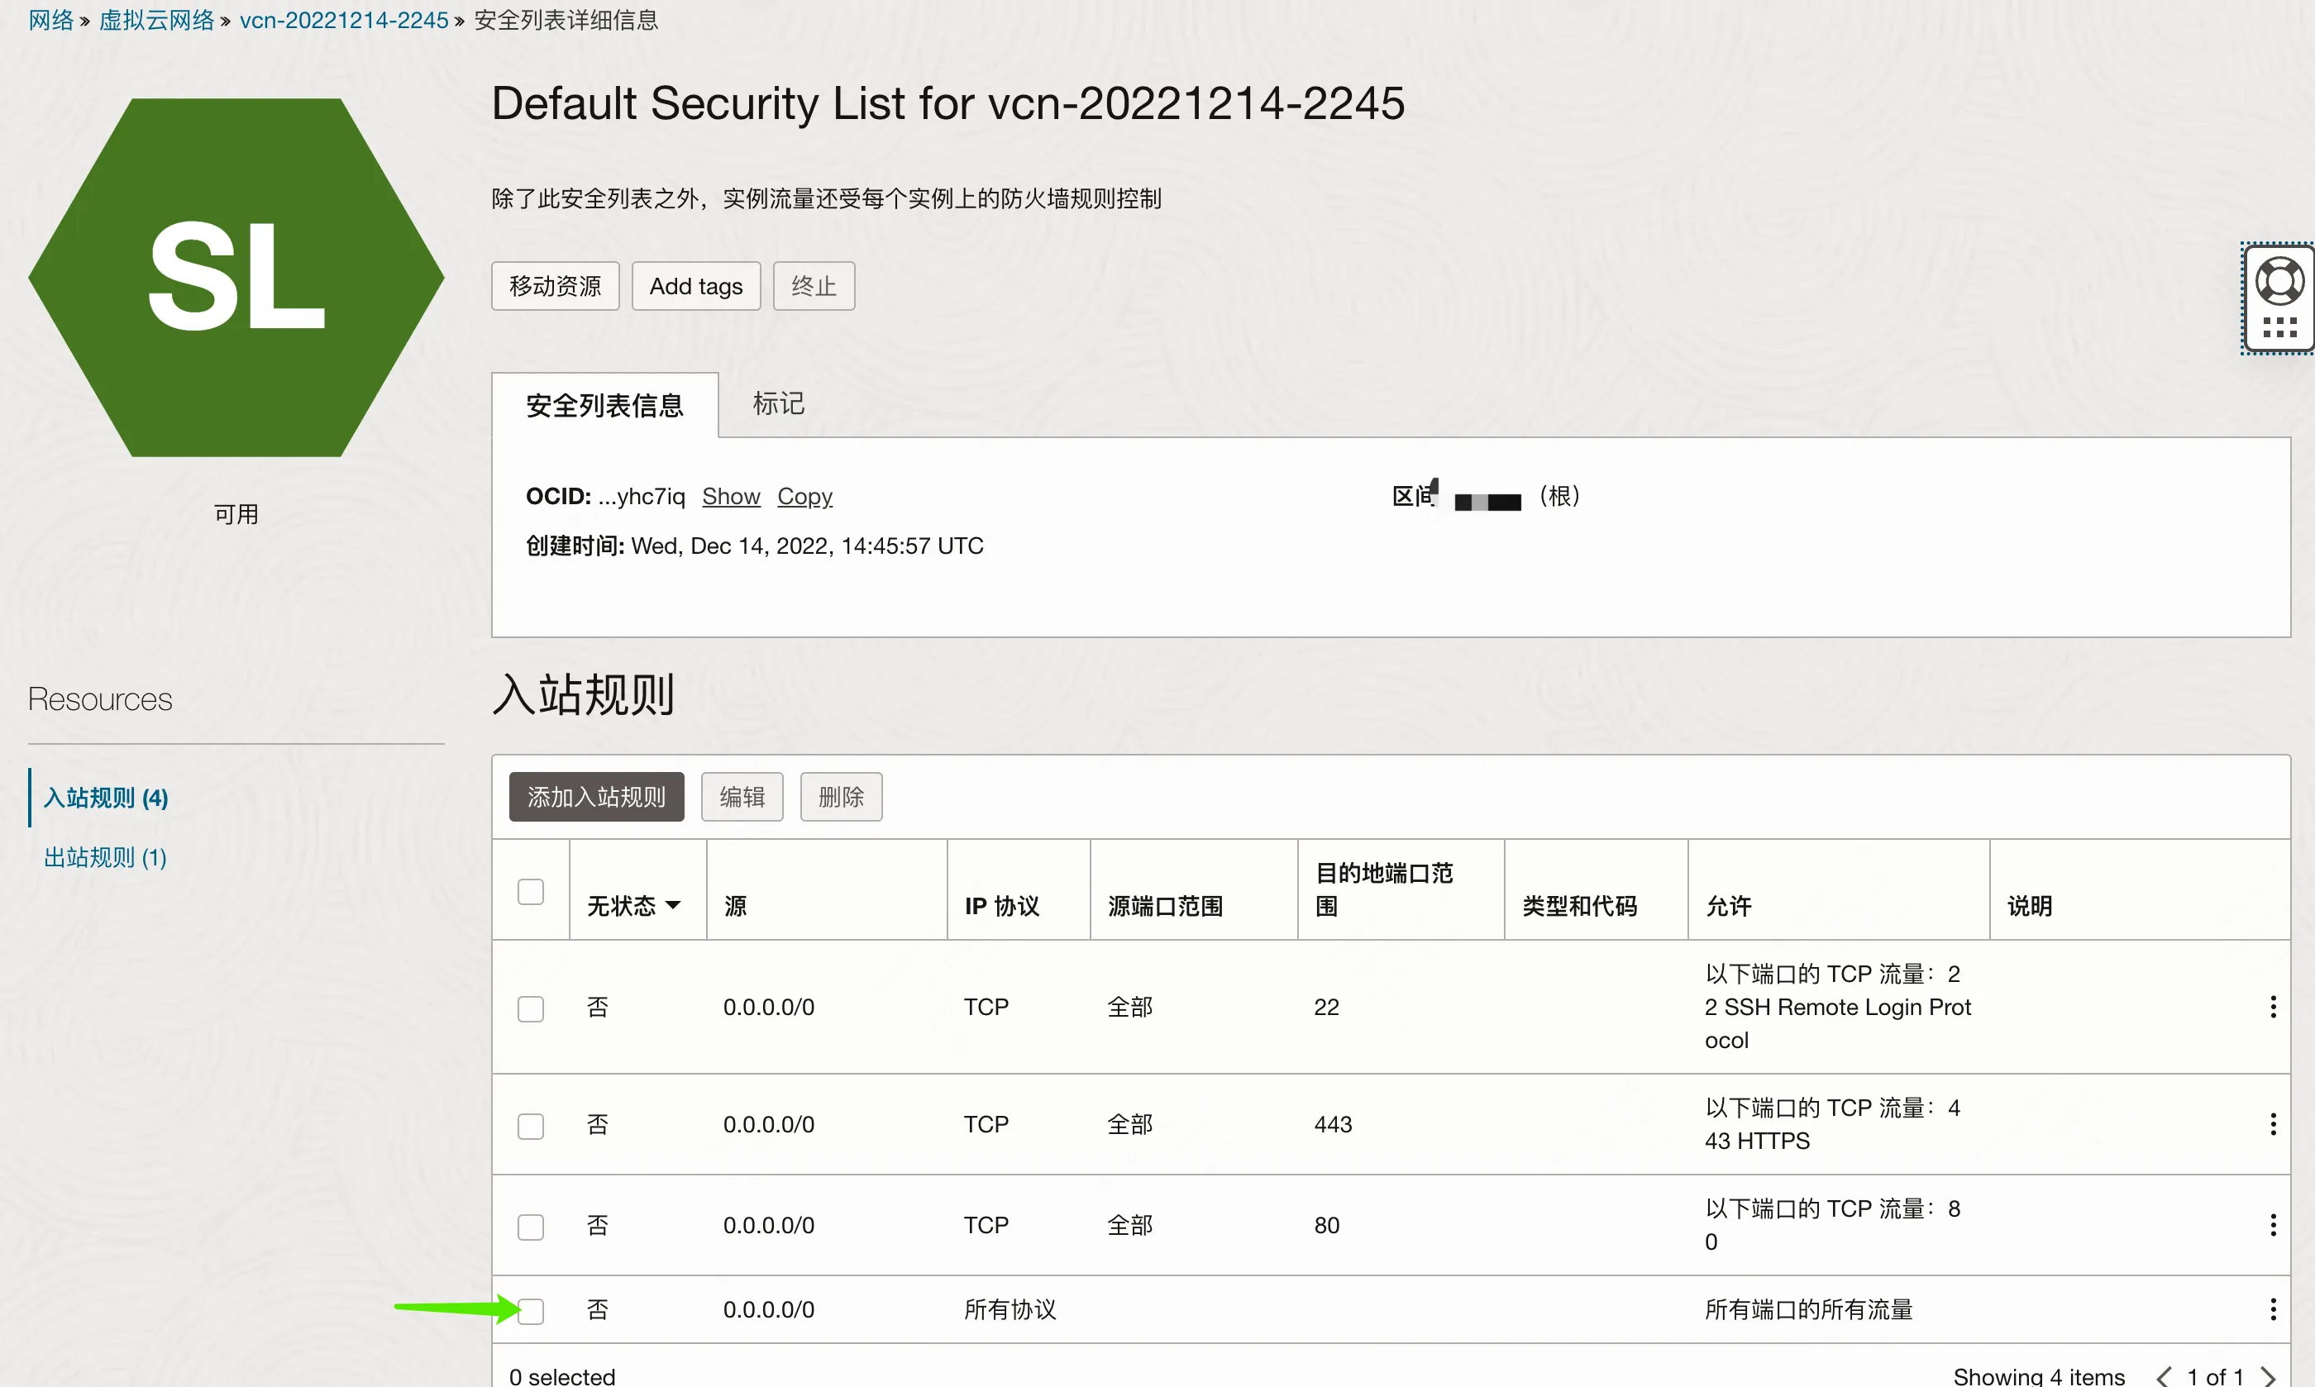Open actions menu for all-protocols rule
2315x1387 pixels.
click(x=2272, y=1308)
